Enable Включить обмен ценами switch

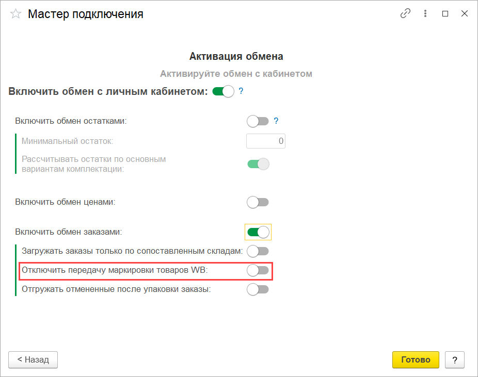point(258,202)
